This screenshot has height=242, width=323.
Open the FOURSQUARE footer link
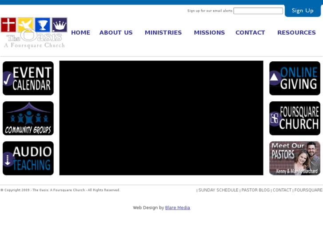pos(308,190)
